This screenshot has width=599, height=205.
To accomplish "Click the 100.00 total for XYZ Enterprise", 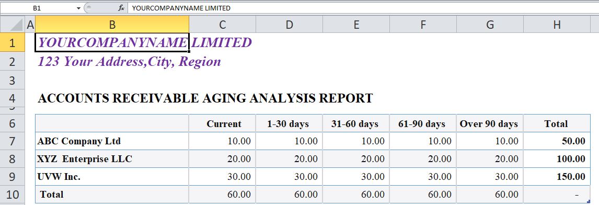I will pos(557,159).
